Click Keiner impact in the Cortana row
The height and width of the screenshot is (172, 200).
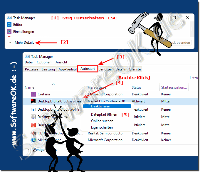[166, 94]
